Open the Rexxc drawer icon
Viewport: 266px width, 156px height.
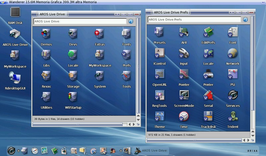pos(46,76)
